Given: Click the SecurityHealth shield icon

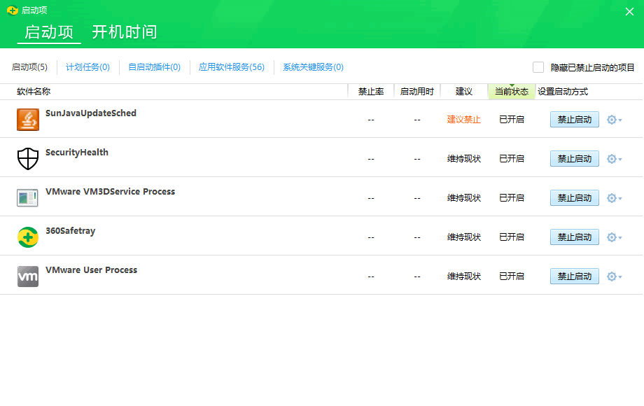Looking at the screenshot, I should click(x=28, y=158).
